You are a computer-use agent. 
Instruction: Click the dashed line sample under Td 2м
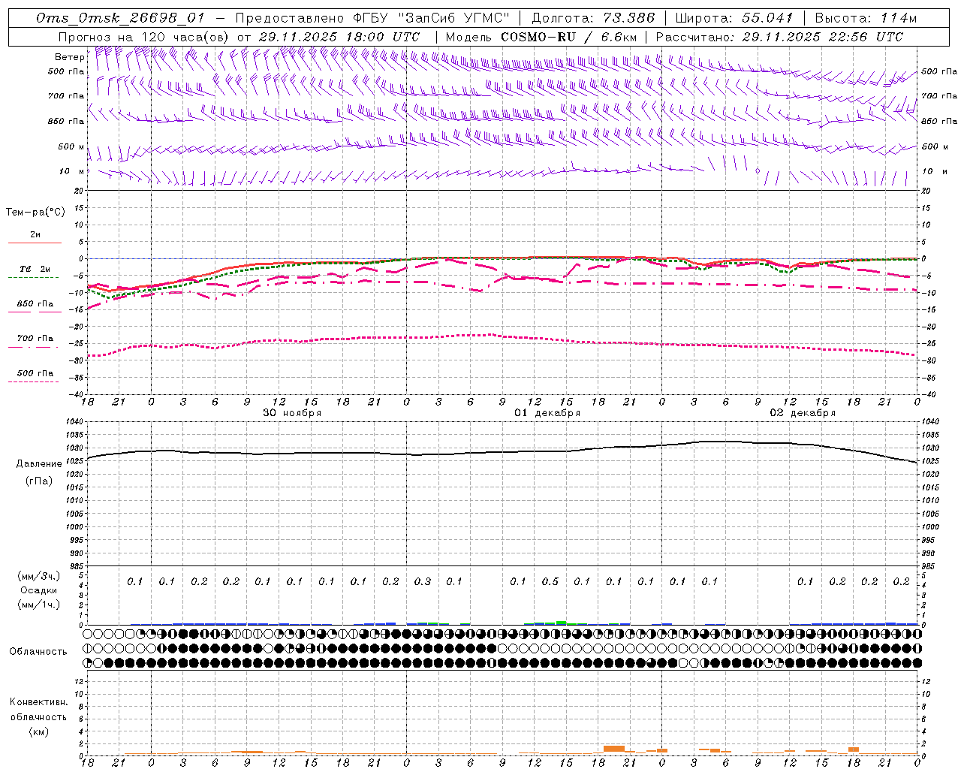pos(34,278)
